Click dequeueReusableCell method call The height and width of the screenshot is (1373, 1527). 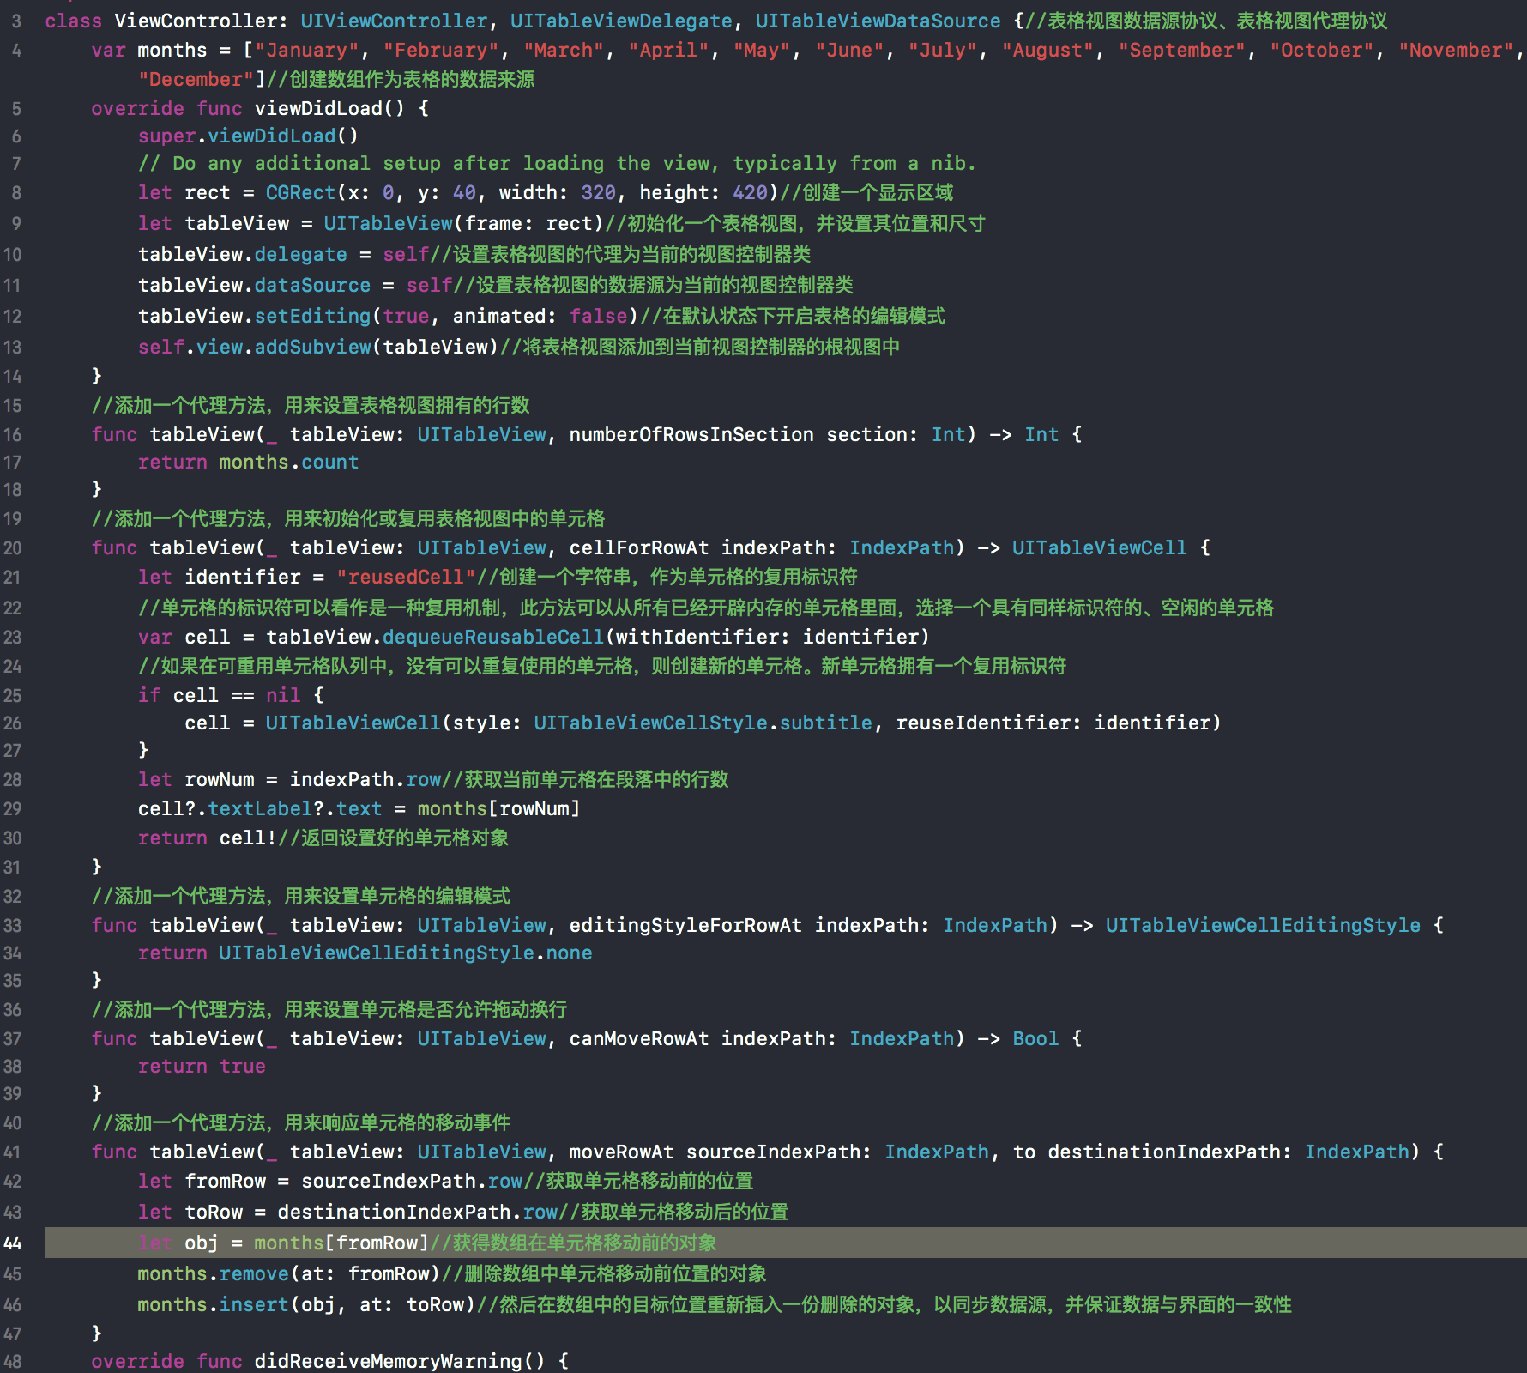[x=492, y=637]
